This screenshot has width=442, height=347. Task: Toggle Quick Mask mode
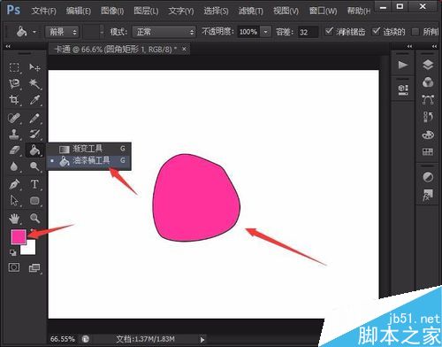tap(14, 267)
